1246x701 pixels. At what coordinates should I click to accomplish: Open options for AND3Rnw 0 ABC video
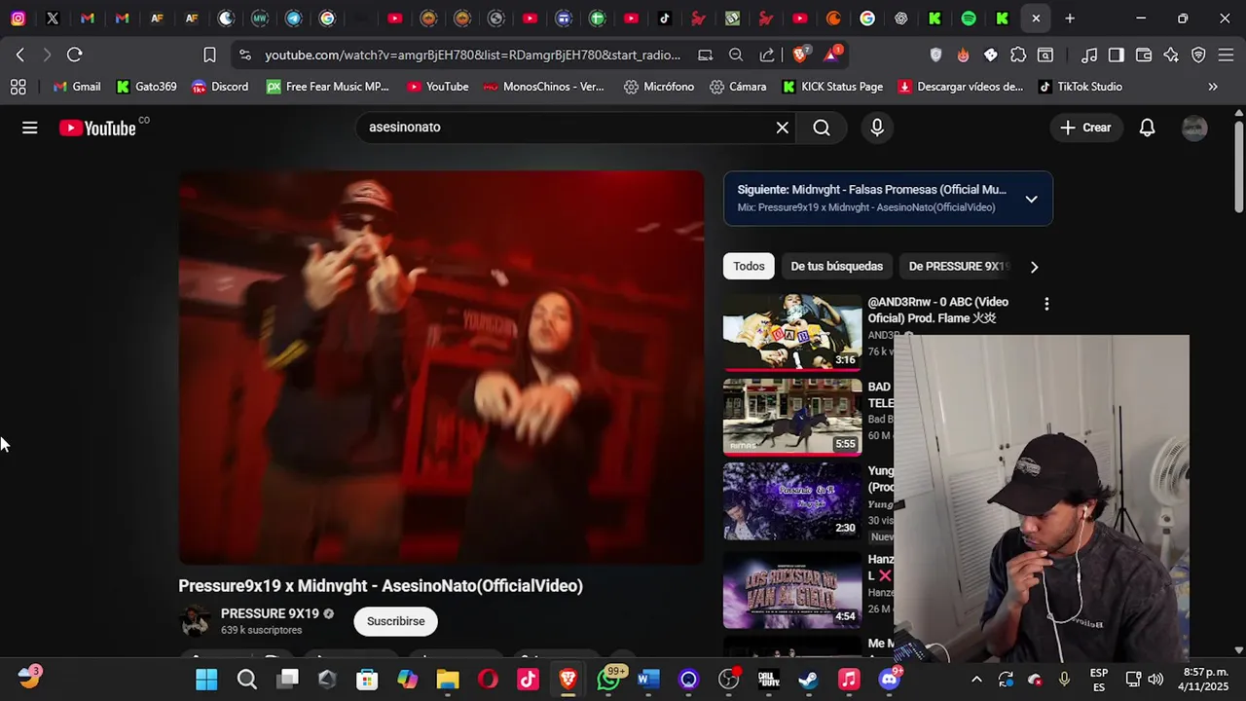pos(1046,304)
